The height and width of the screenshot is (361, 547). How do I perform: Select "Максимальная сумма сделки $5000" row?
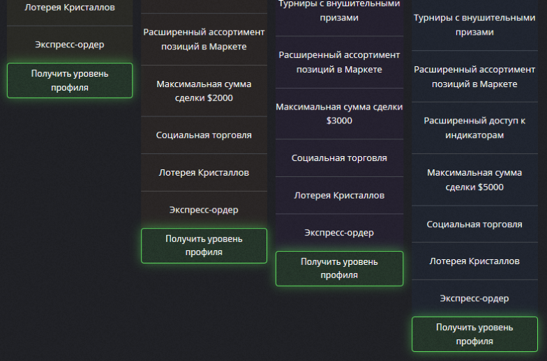[474, 179]
